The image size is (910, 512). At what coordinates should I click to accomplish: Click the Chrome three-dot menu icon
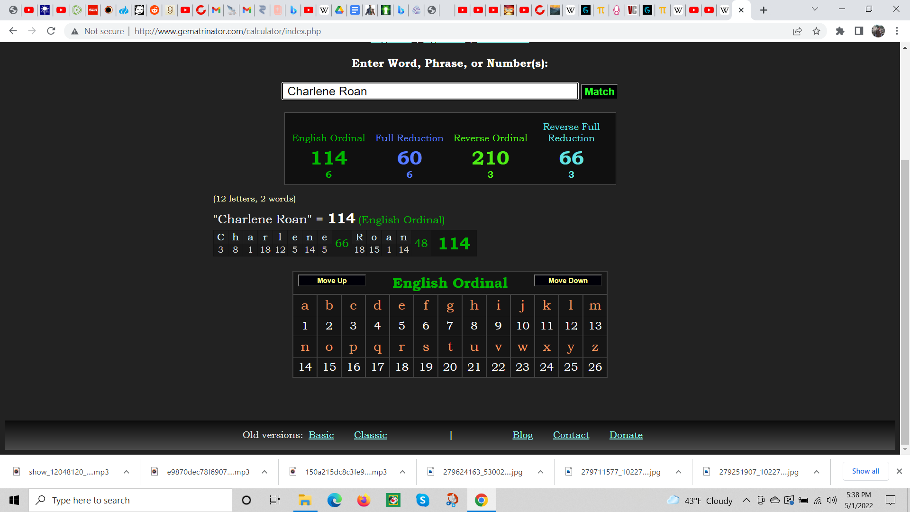[897, 31]
